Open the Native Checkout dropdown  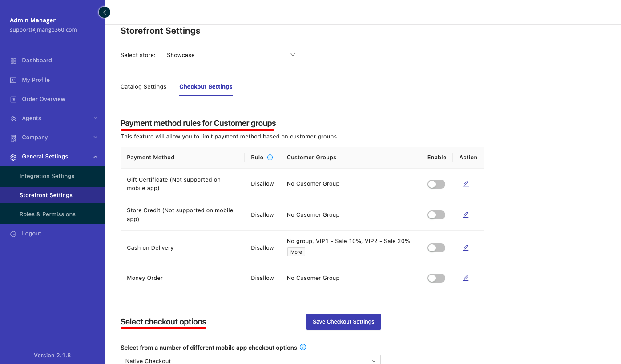250,360
